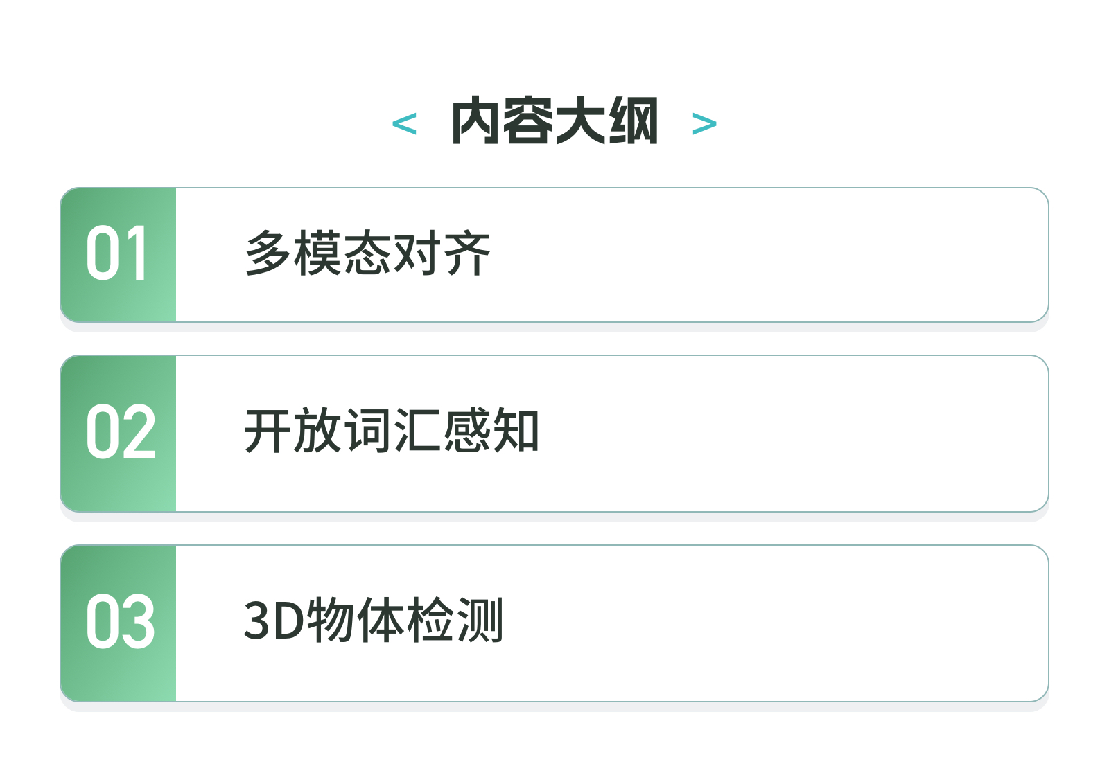Click the 3D text in the third item
1109x784 pixels.
pos(274,621)
